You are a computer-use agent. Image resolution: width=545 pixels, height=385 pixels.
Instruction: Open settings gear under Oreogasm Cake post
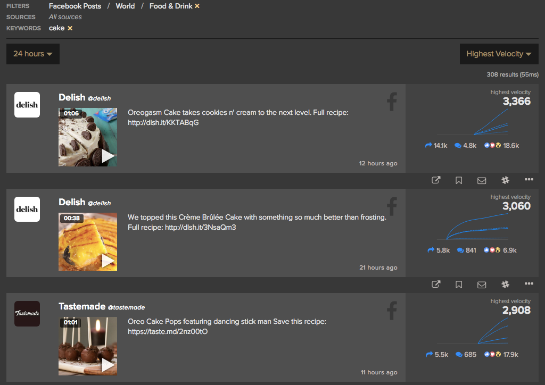coord(505,180)
